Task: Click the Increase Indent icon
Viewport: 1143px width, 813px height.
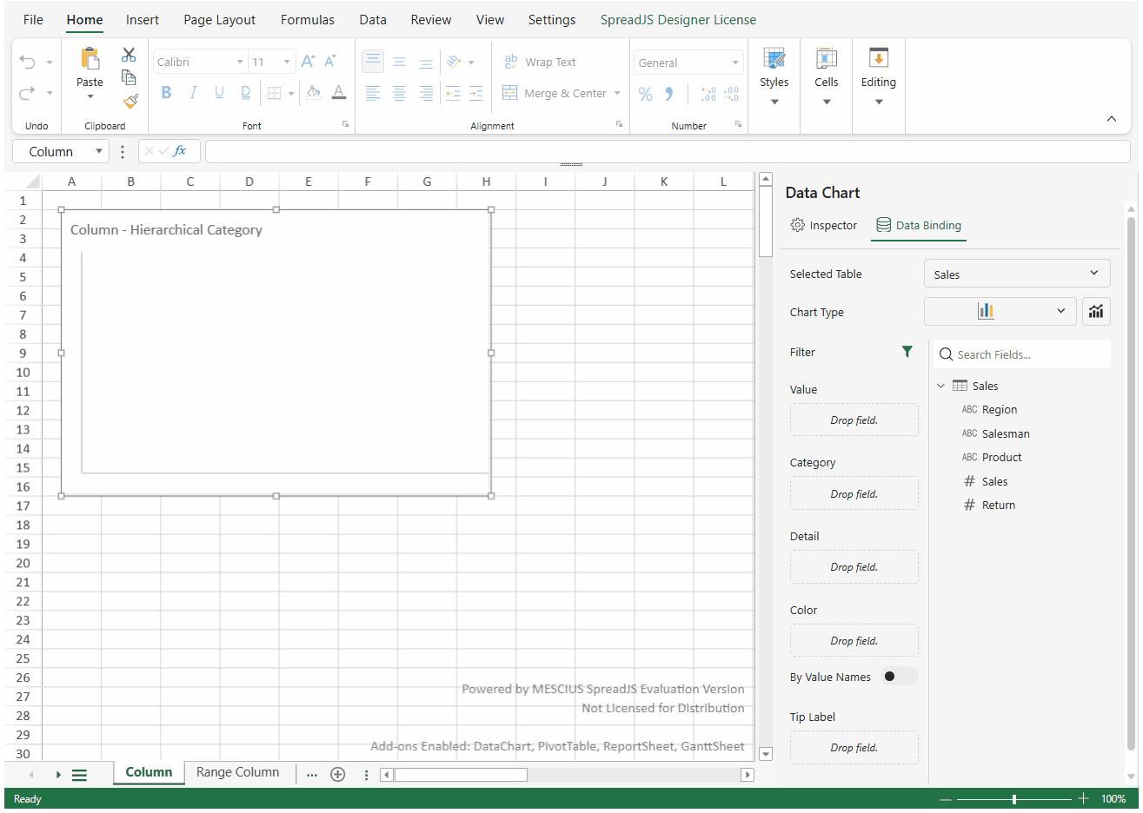Action: click(x=475, y=93)
